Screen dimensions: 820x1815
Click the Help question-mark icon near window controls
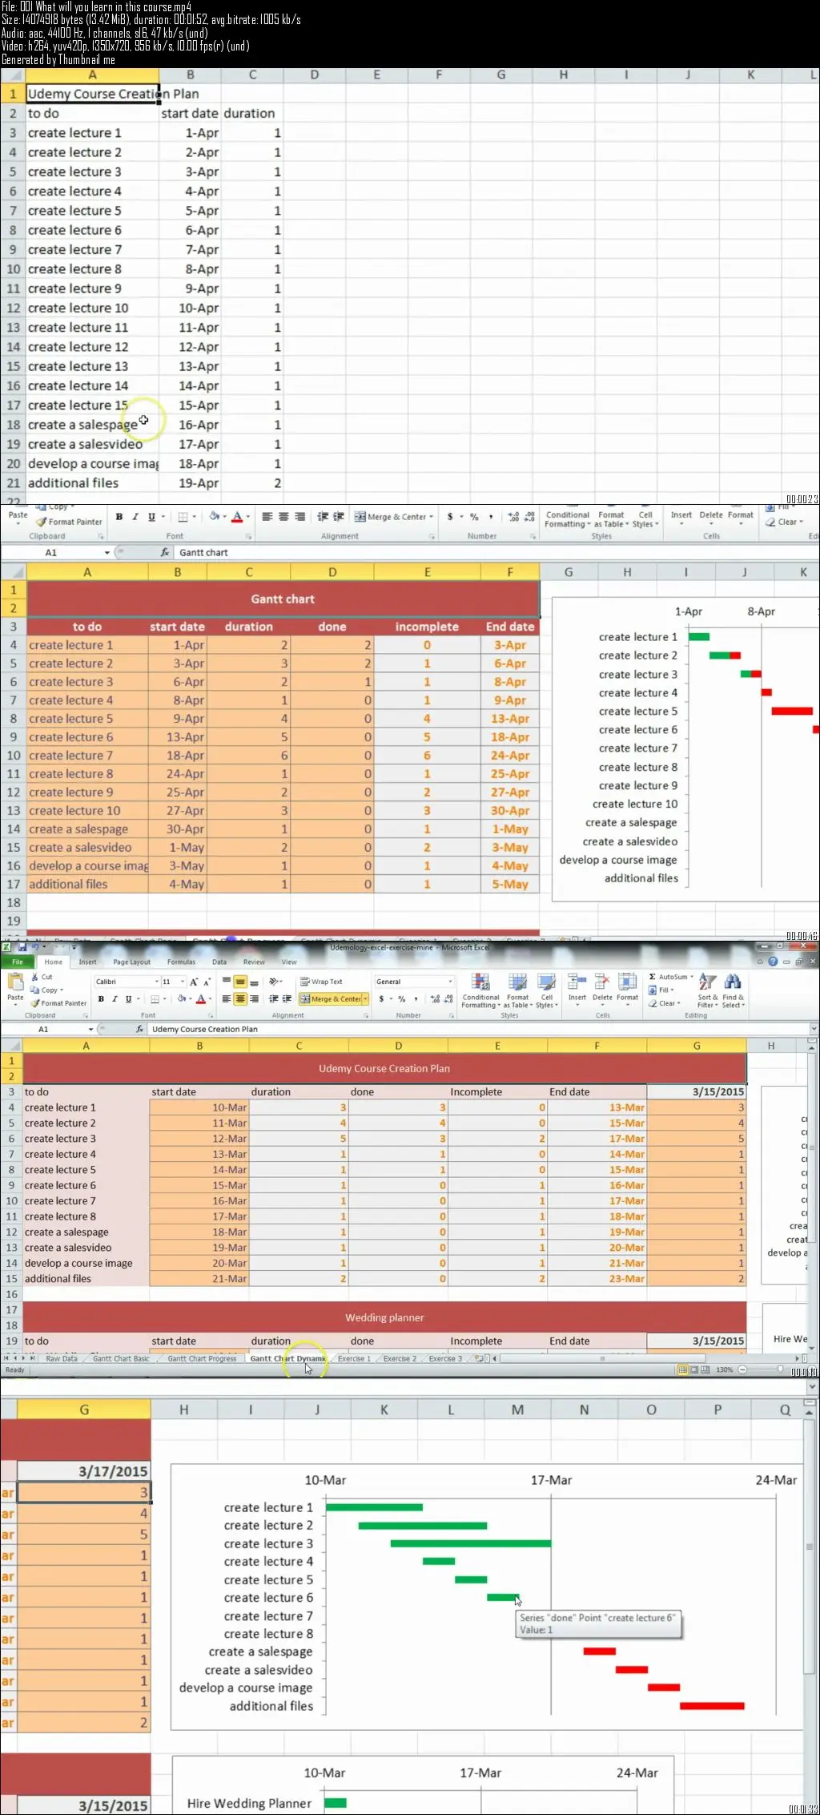773,962
